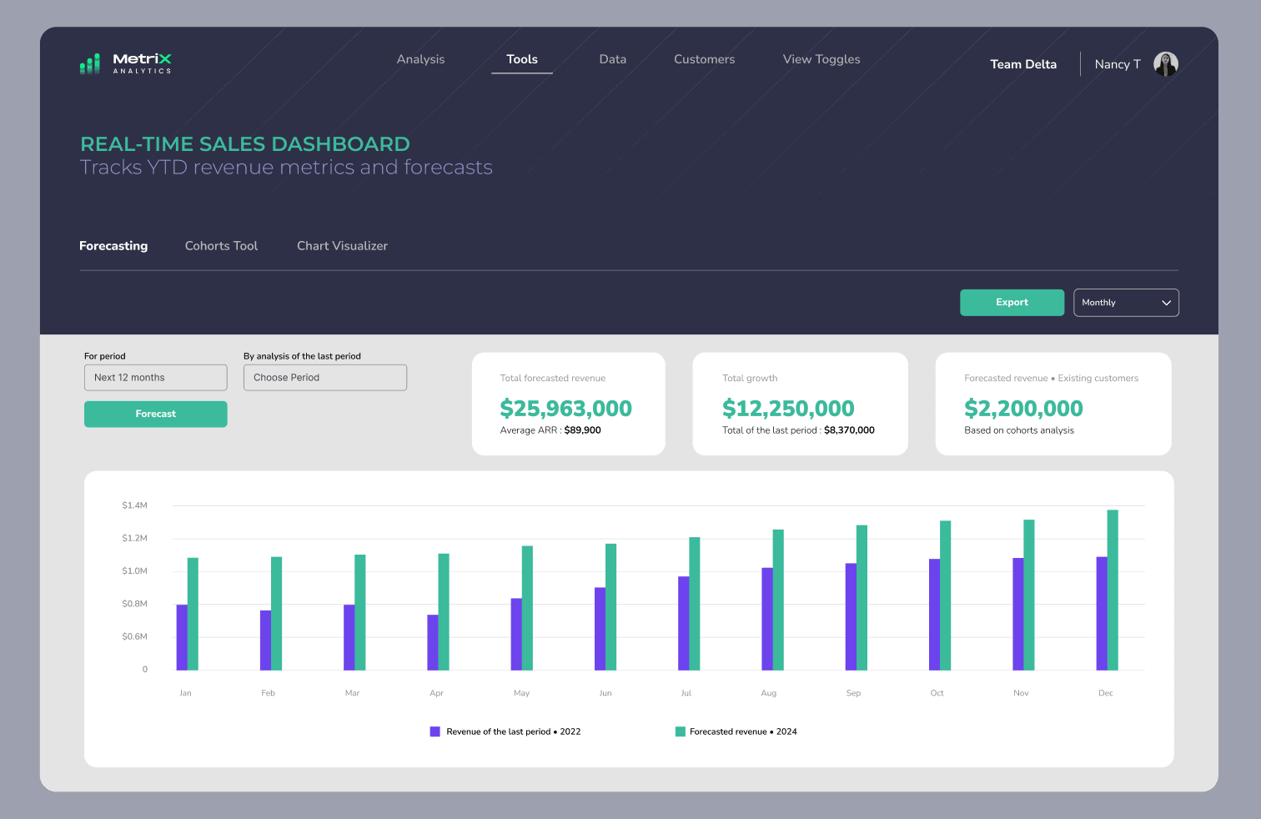Click the Total forecasted revenue card

568,404
